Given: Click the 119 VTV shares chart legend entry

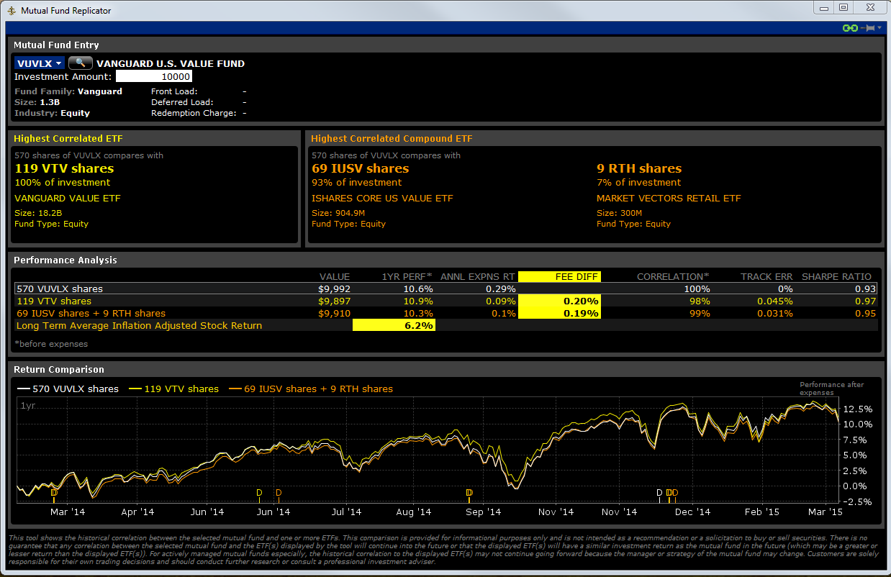Looking at the screenshot, I should point(173,389).
